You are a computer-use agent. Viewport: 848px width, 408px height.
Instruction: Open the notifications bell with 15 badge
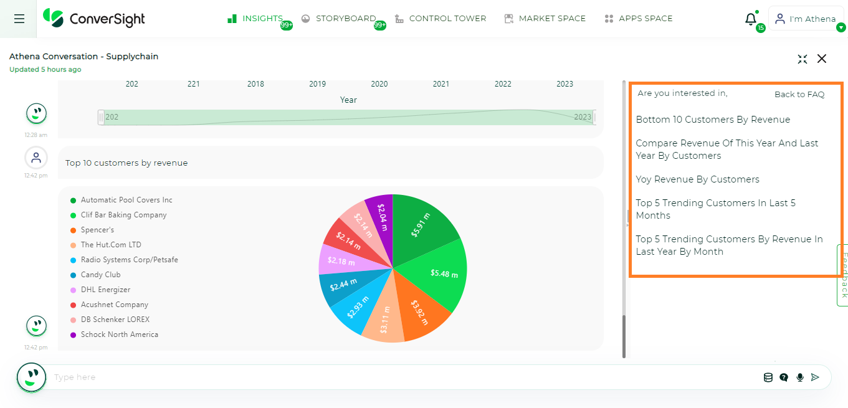point(750,19)
